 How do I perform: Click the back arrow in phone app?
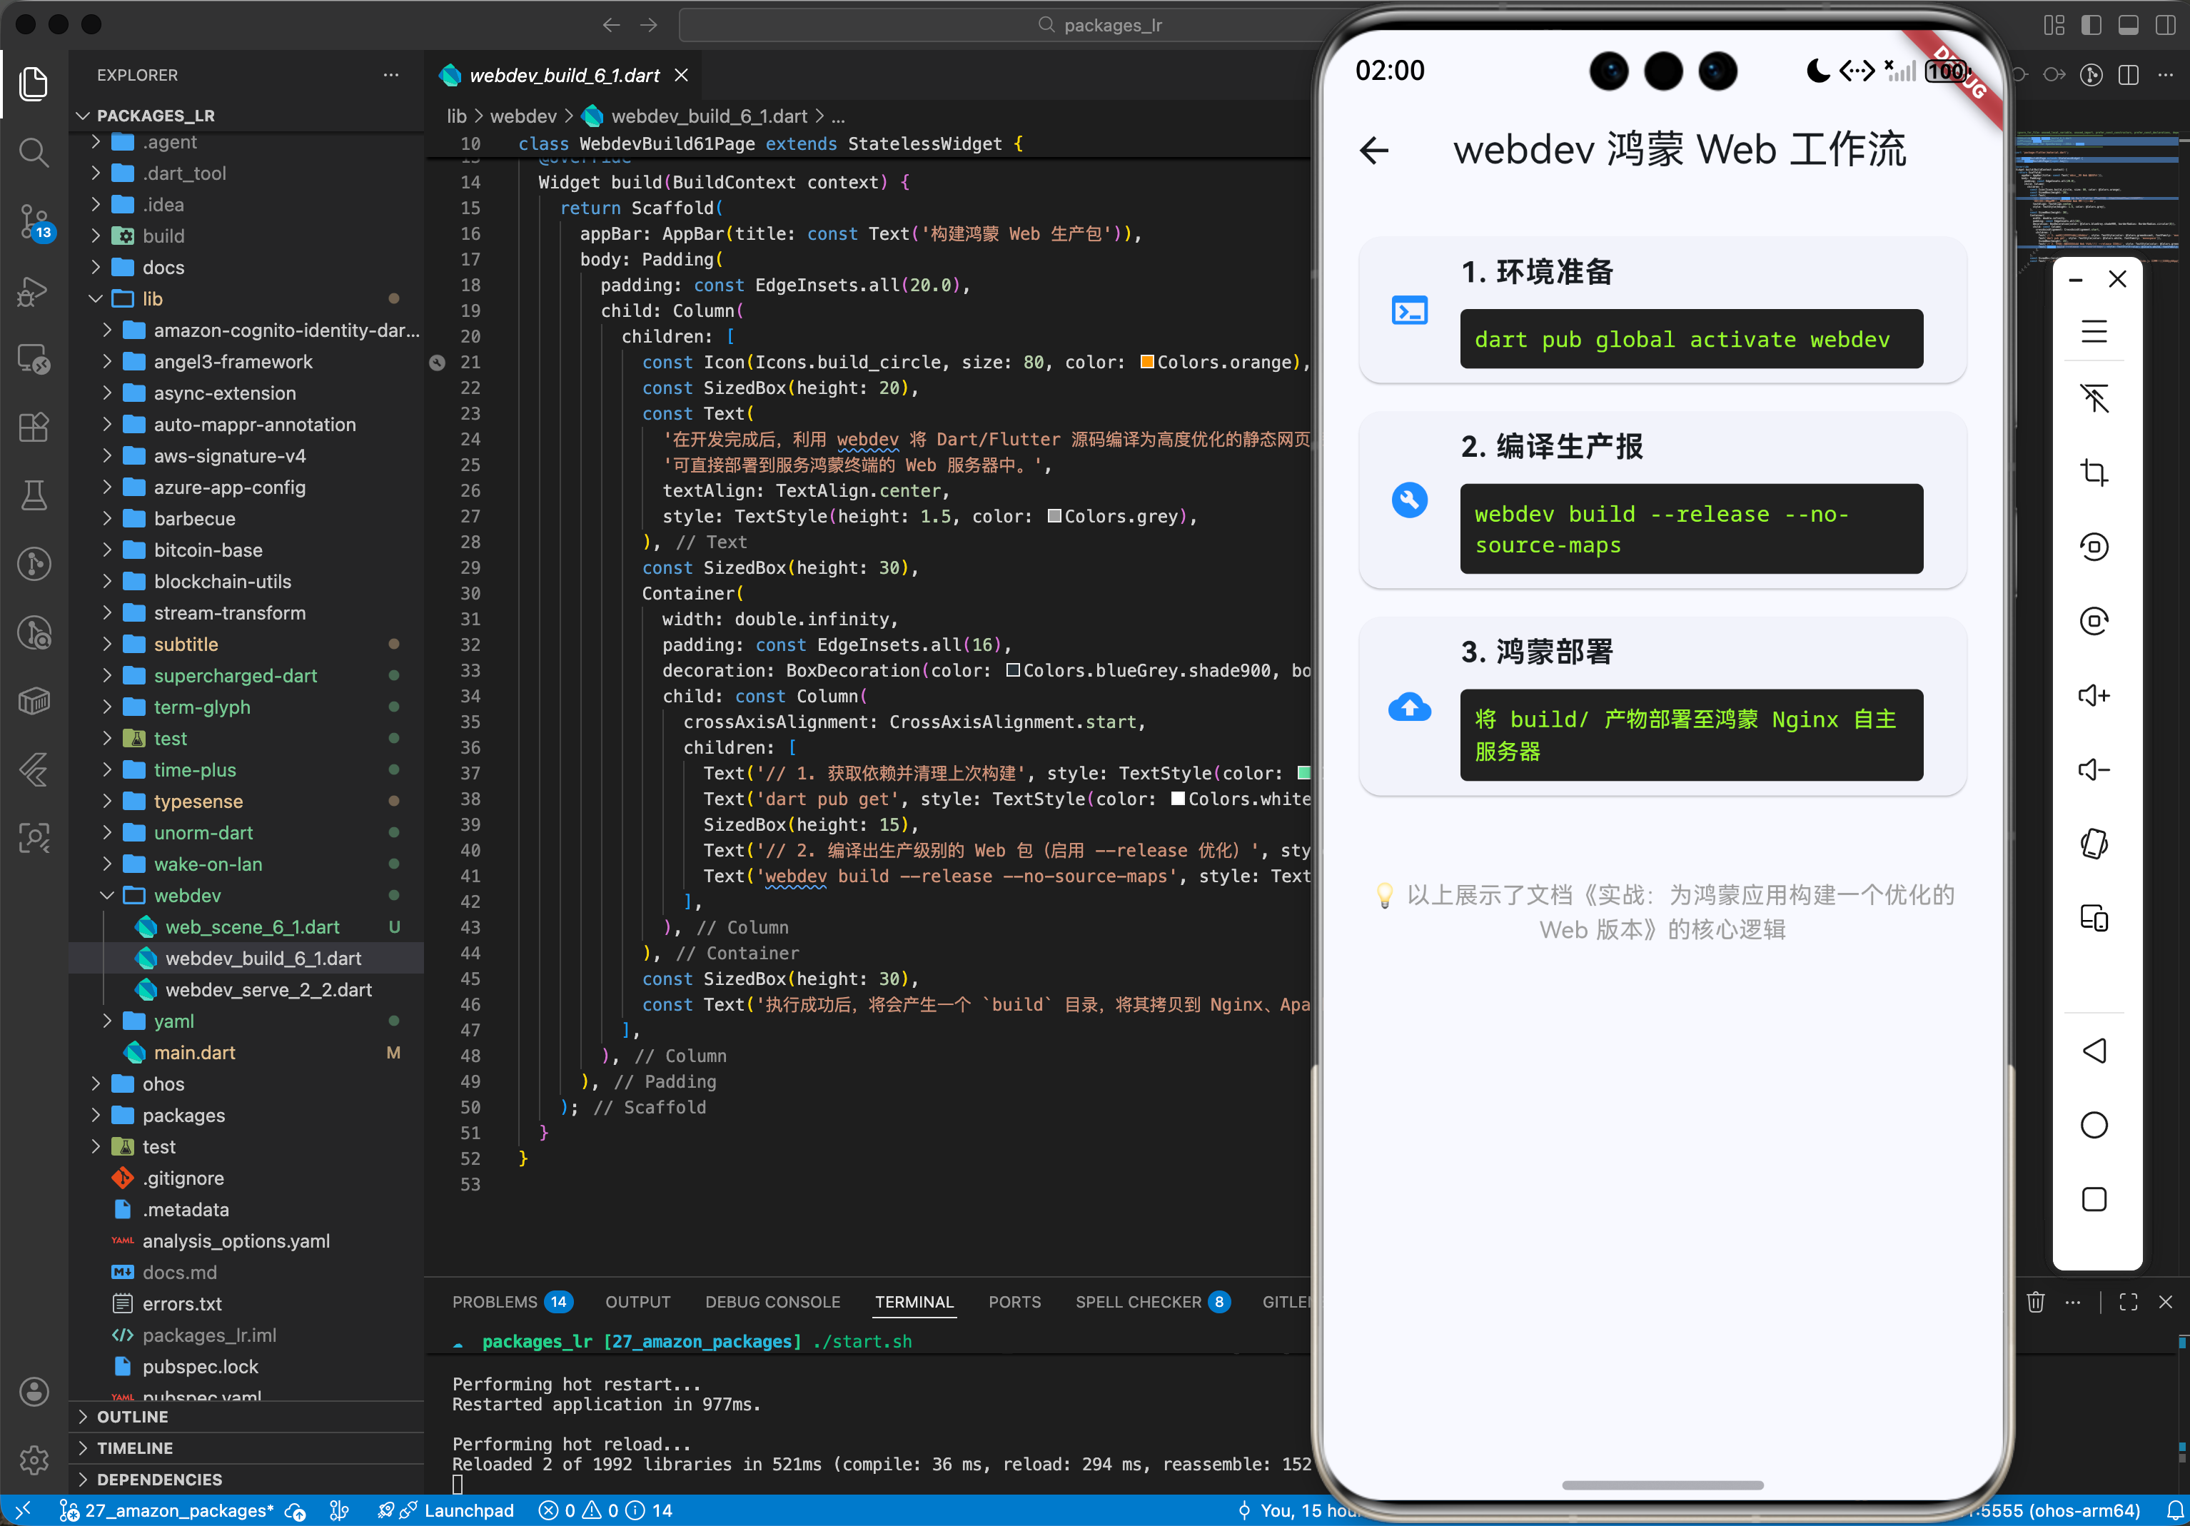[x=1373, y=151]
